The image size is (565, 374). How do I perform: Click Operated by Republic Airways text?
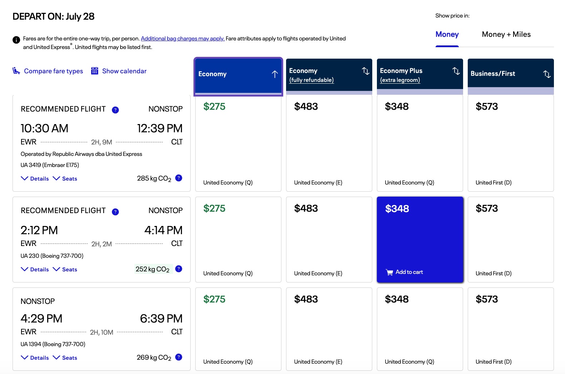[81, 154]
